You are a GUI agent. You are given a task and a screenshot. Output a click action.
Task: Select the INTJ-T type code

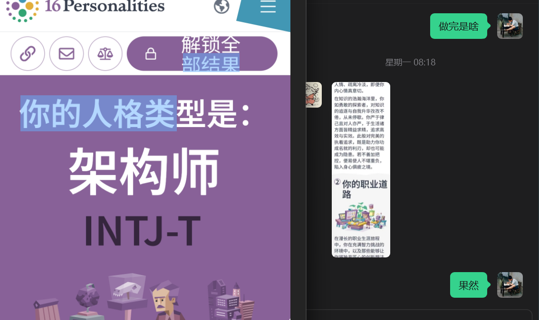(x=143, y=231)
